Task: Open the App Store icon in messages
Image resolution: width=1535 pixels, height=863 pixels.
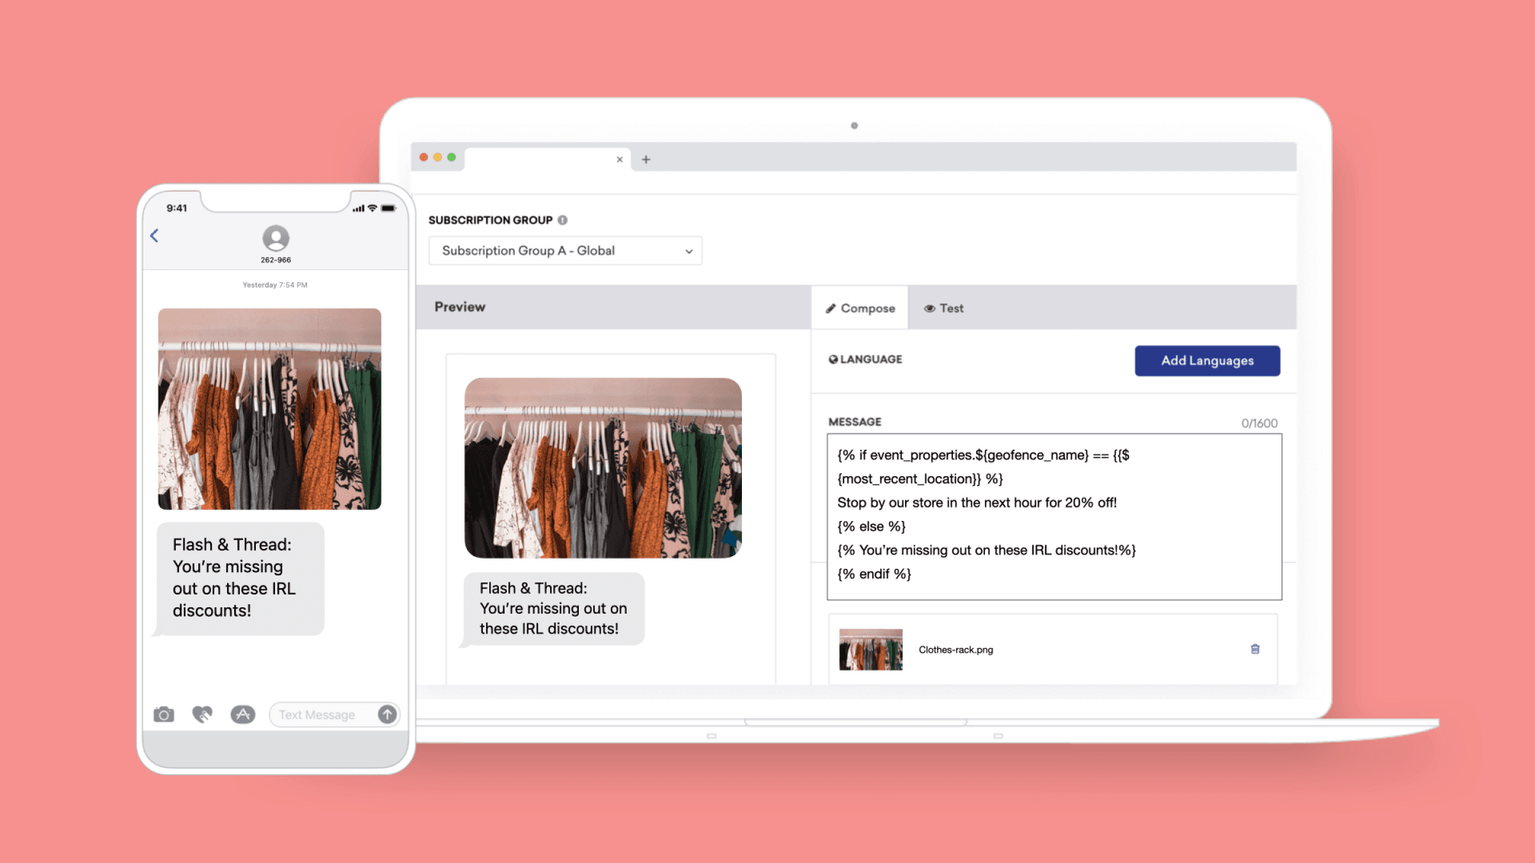Action: coord(243,714)
